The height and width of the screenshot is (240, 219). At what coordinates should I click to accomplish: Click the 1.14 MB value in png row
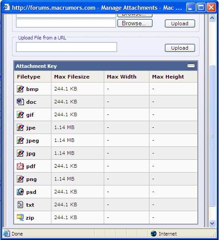pyautogui.click(x=64, y=179)
